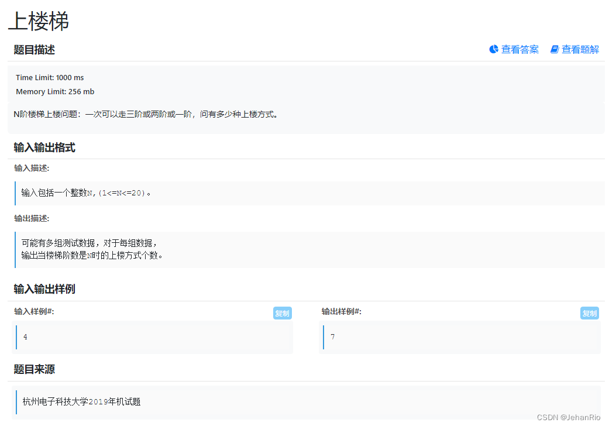Click the book icon beside 查看题解

(555, 49)
